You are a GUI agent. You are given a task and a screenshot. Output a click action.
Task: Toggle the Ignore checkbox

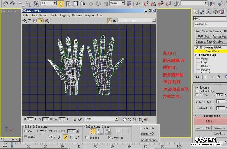[197, 88]
